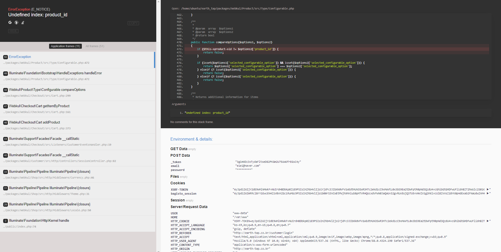Click the Cookies heading
The width and height of the screenshot is (501, 252).
tap(178, 183)
